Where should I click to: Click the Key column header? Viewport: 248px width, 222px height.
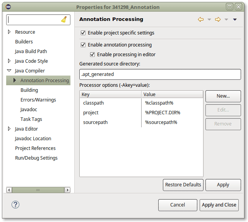(110, 95)
